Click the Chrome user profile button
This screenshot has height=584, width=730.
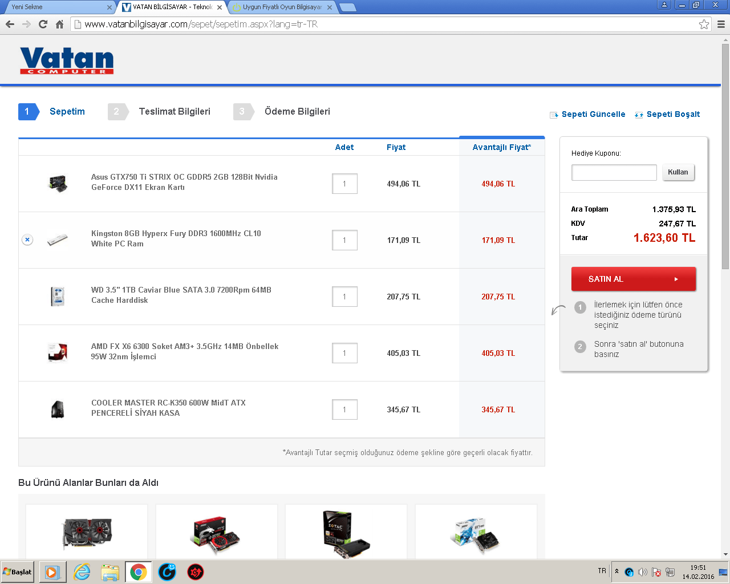point(664,5)
